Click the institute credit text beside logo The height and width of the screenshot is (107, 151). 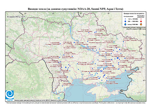coord(41,100)
